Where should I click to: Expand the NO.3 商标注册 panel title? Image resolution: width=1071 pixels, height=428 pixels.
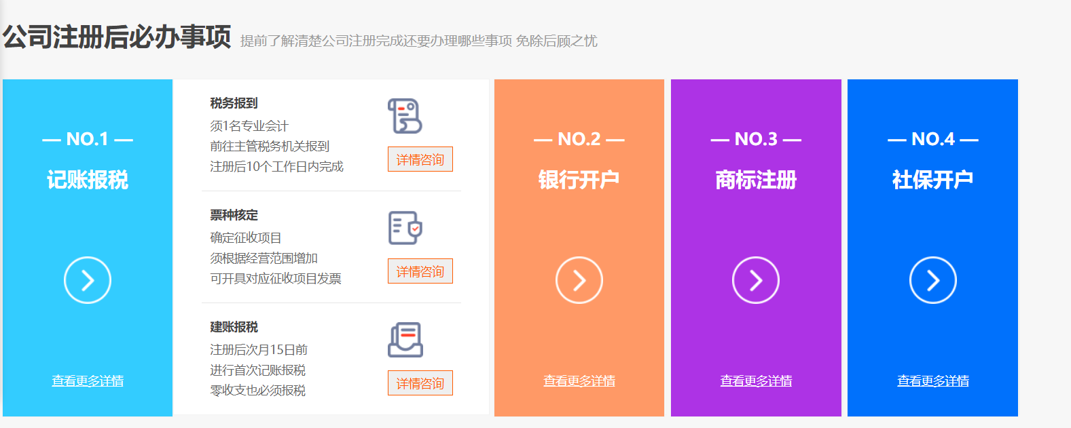click(756, 180)
